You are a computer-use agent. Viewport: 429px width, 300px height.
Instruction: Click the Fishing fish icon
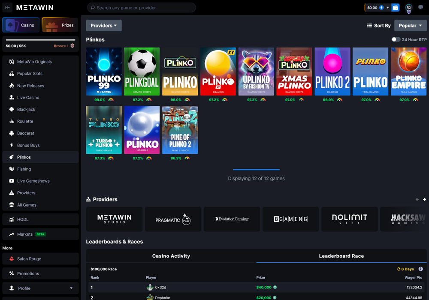12,169
